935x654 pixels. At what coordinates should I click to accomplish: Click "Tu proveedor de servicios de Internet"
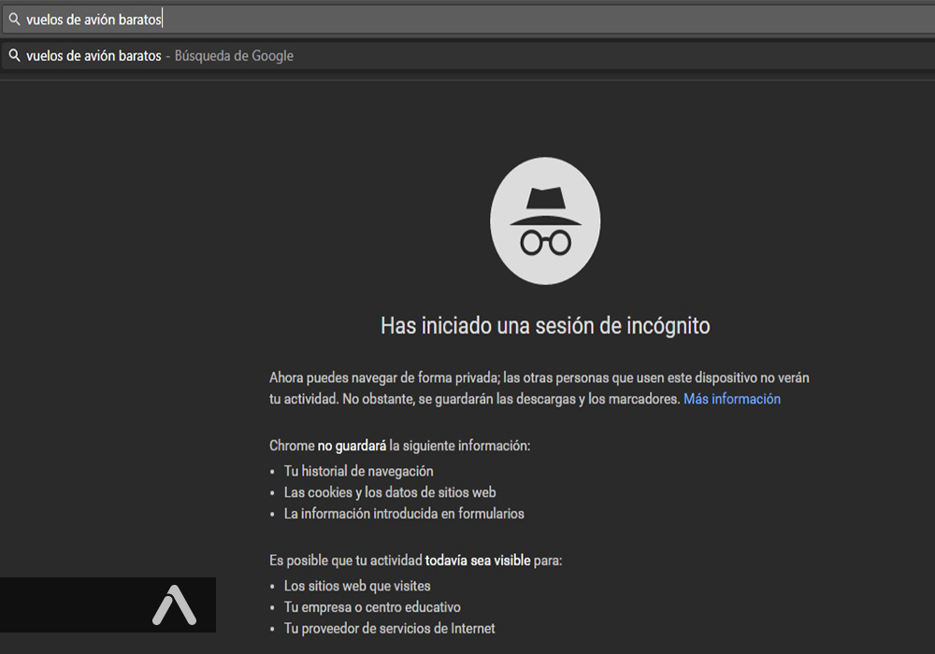tap(389, 629)
